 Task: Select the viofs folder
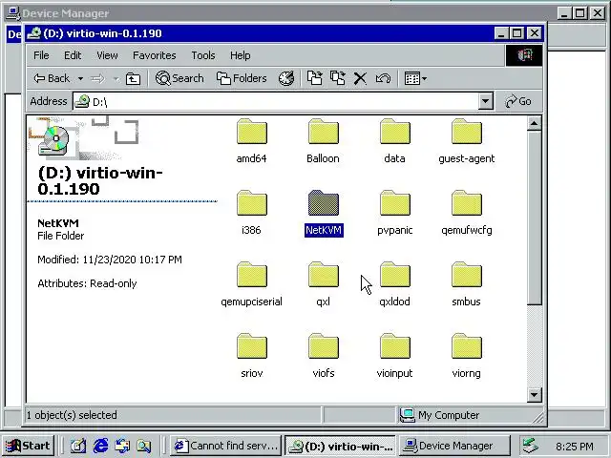coord(324,356)
